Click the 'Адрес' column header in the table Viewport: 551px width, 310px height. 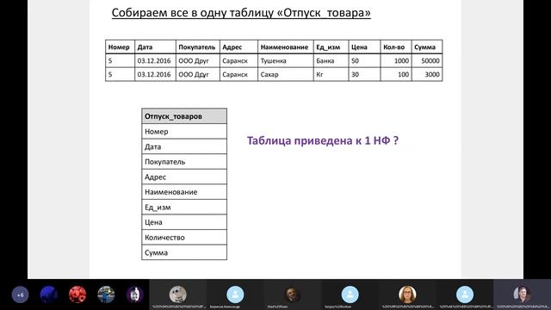coord(238,46)
